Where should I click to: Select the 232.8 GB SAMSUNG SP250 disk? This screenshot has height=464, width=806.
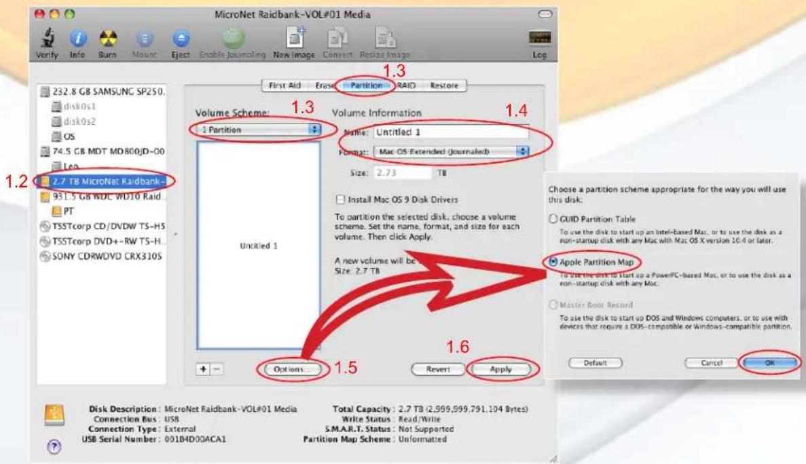(103, 92)
